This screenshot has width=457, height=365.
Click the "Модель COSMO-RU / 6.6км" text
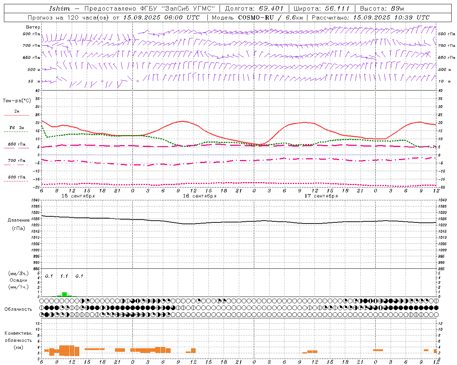click(257, 17)
